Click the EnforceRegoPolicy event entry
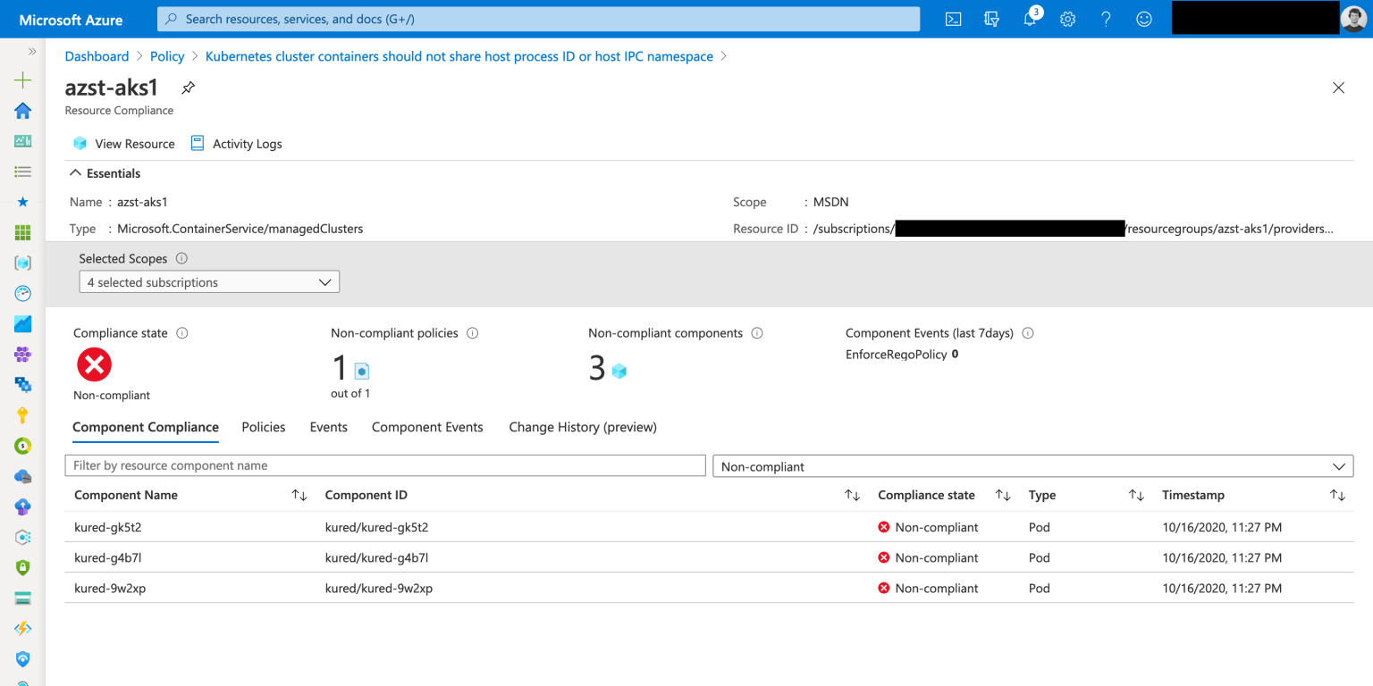 coord(902,355)
